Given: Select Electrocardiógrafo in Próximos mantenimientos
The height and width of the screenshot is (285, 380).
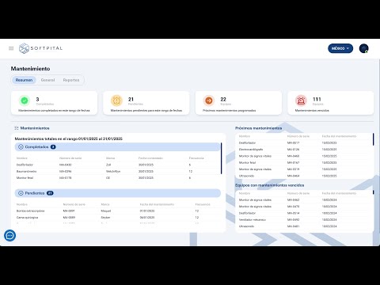Looking at the screenshot, I should pos(303,150).
